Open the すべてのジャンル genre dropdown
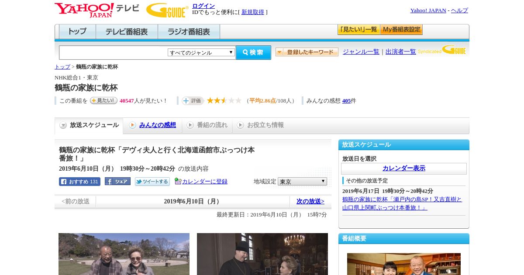524x275 pixels. click(x=201, y=52)
